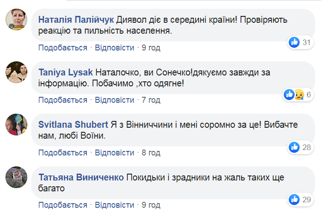Like Taniya Lysak's comment via Подобається

63,100
